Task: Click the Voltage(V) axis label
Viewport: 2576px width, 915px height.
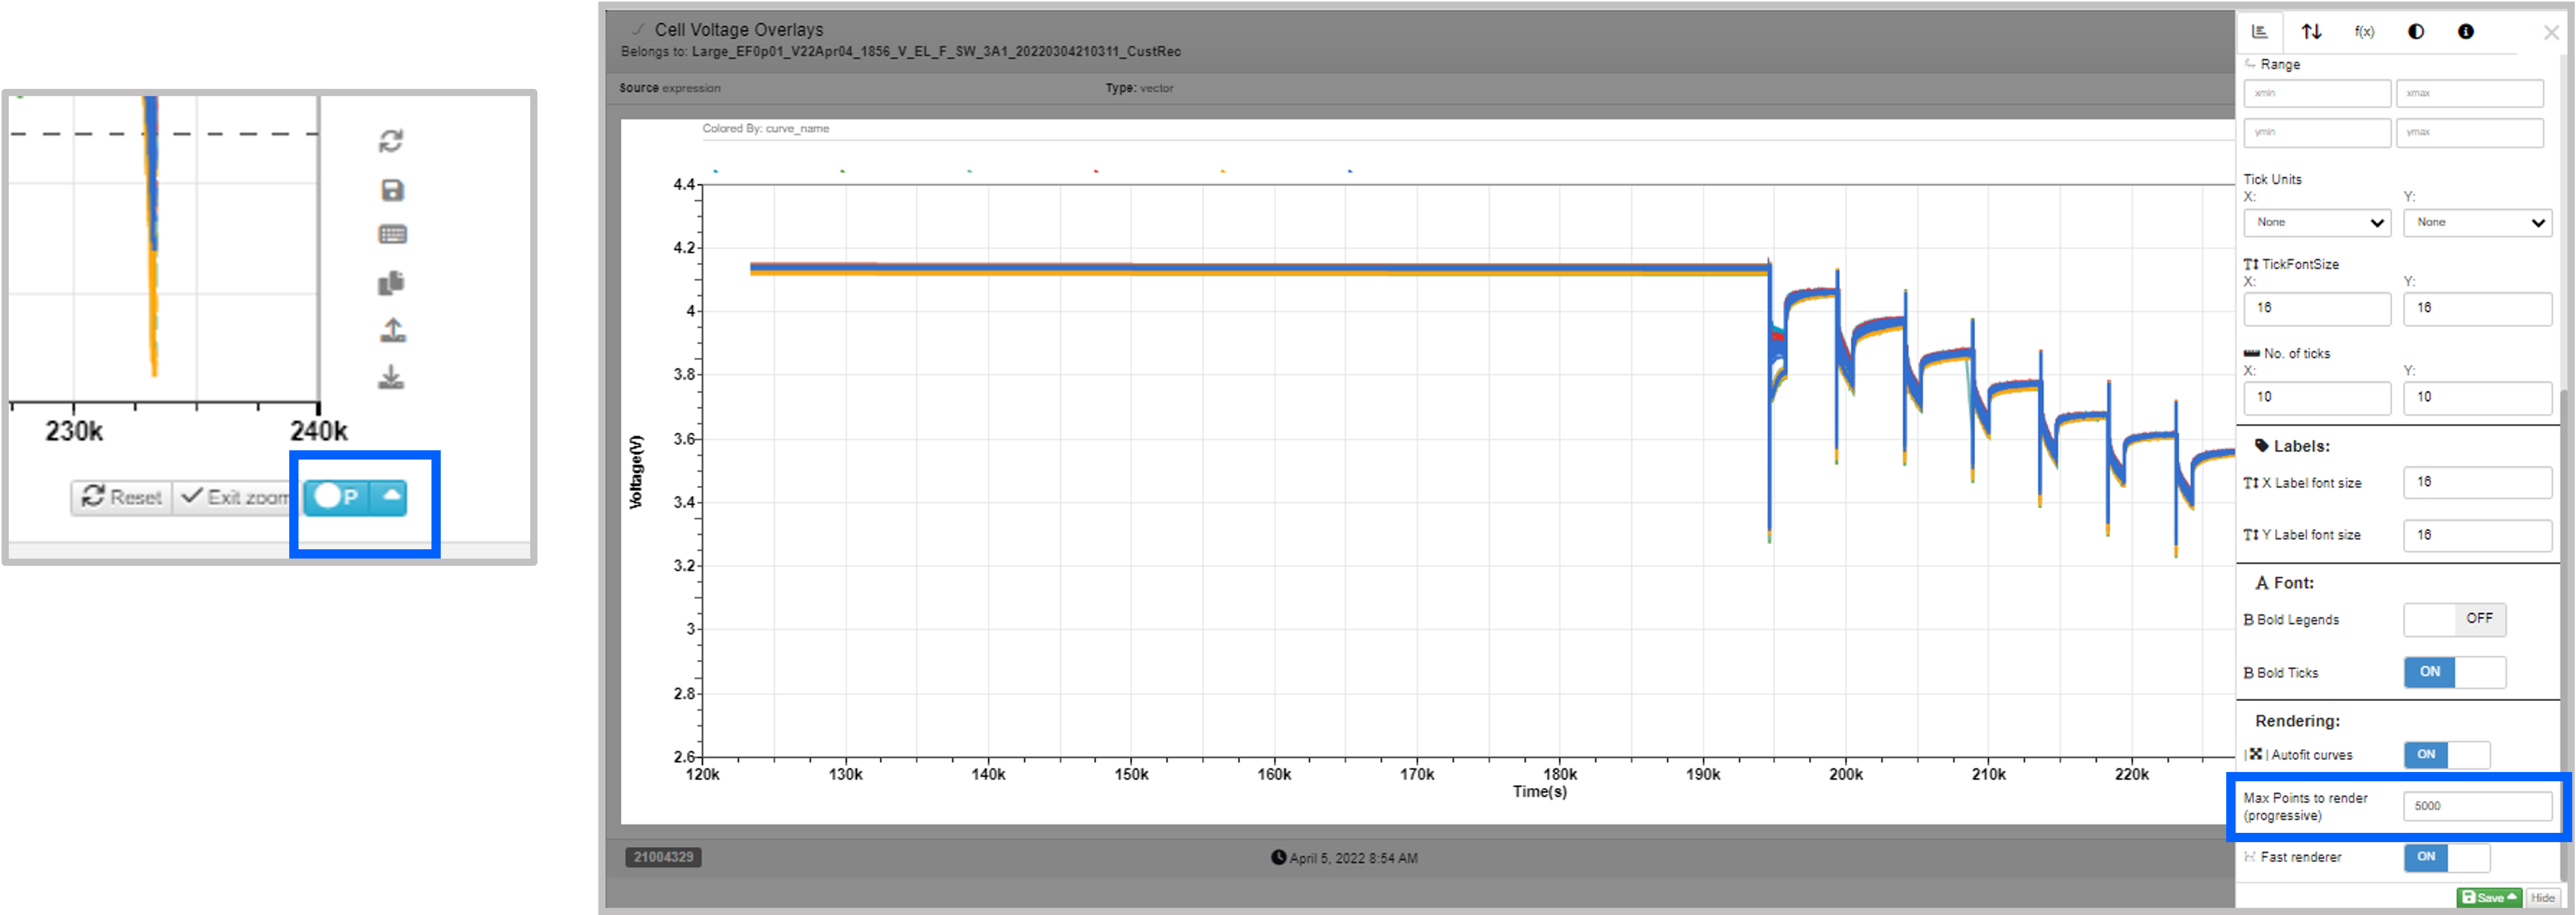Action: (636, 472)
